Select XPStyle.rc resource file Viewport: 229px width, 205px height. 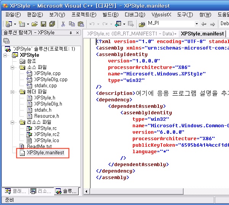click(45, 128)
